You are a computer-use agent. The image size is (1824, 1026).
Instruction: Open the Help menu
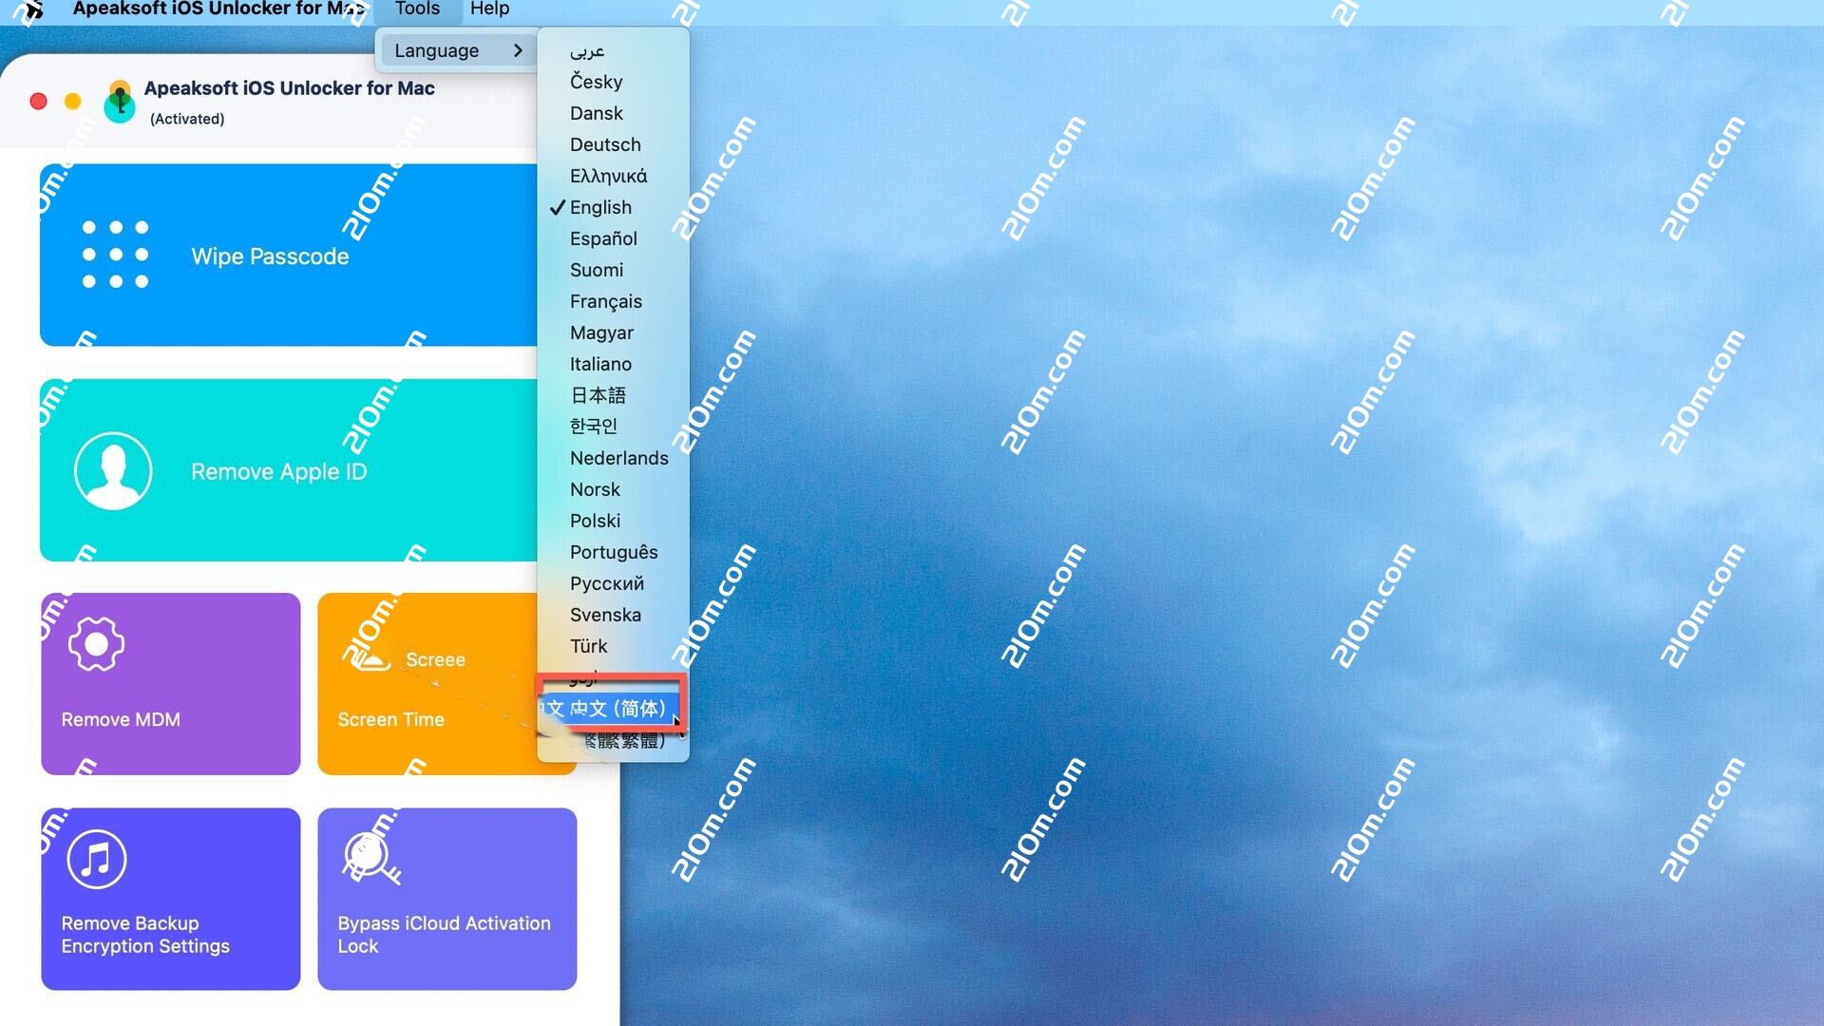[489, 9]
